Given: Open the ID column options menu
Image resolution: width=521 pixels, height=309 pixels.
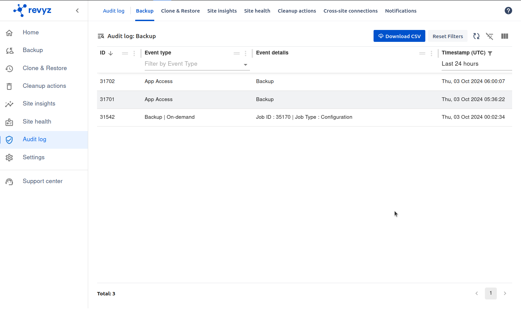Looking at the screenshot, I should click(x=134, y=53).
